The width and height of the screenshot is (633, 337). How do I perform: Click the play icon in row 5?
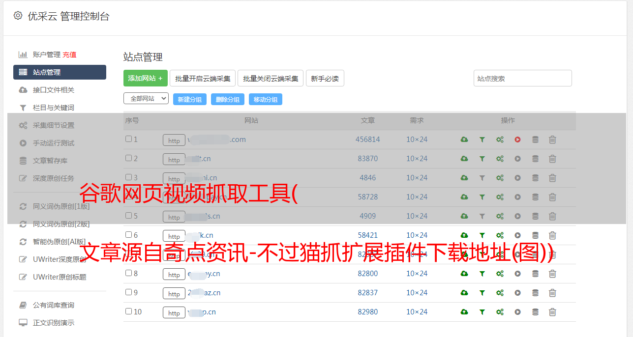tap(517, 216)
